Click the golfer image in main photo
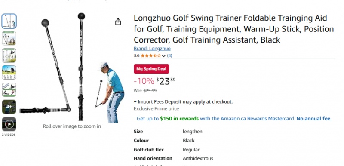 click(x=111, y=92)
